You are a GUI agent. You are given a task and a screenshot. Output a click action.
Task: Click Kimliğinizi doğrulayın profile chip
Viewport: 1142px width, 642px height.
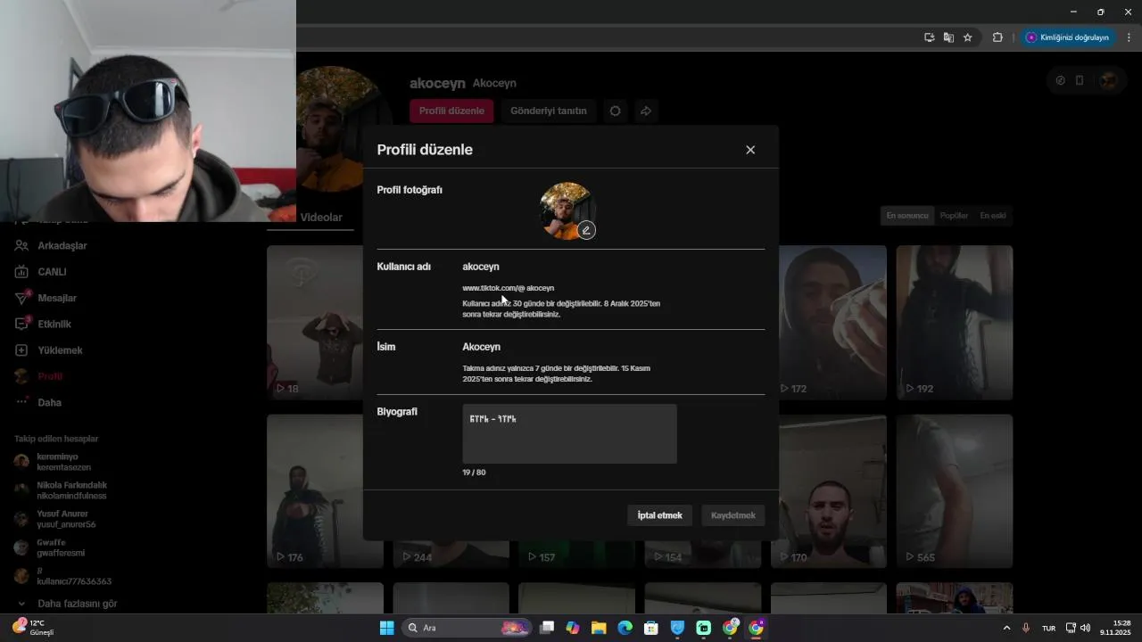1068,37
